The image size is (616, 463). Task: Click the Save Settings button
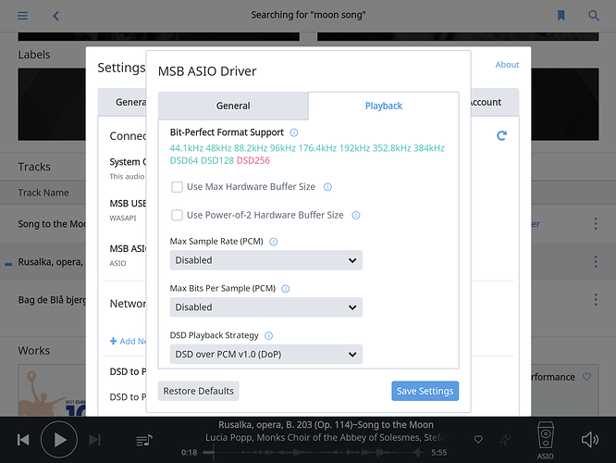[x=425, y=391]
